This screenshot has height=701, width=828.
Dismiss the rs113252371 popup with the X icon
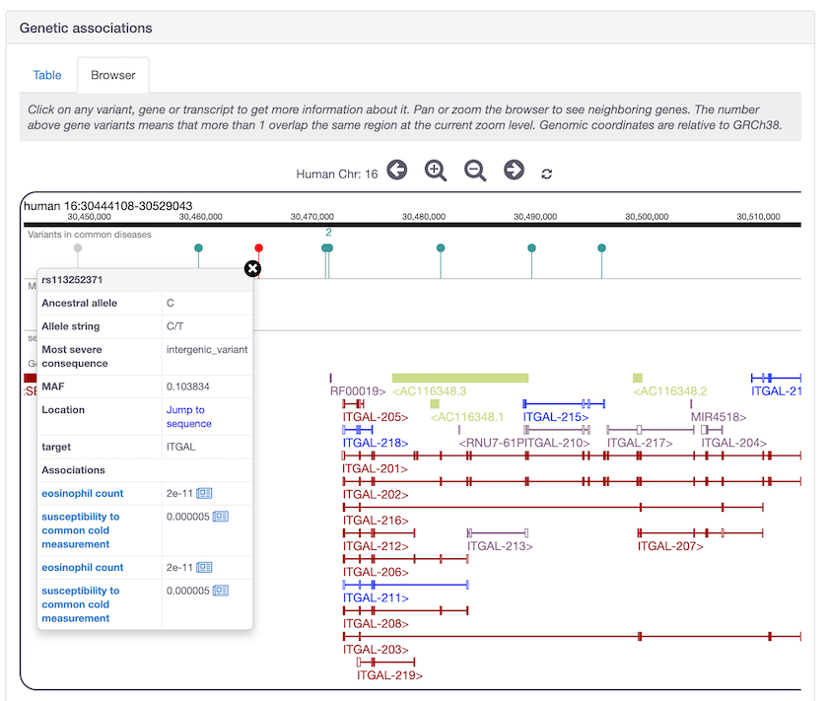(x=252, y=268)
